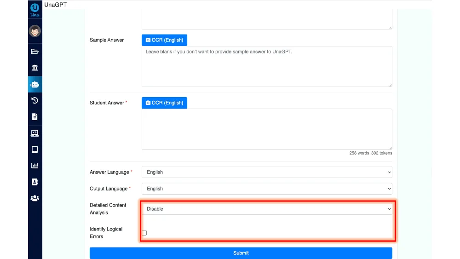Viewport: 460px width, 259px height.
Task: Open the folder icon in sidebar
Action: point(34,52)
